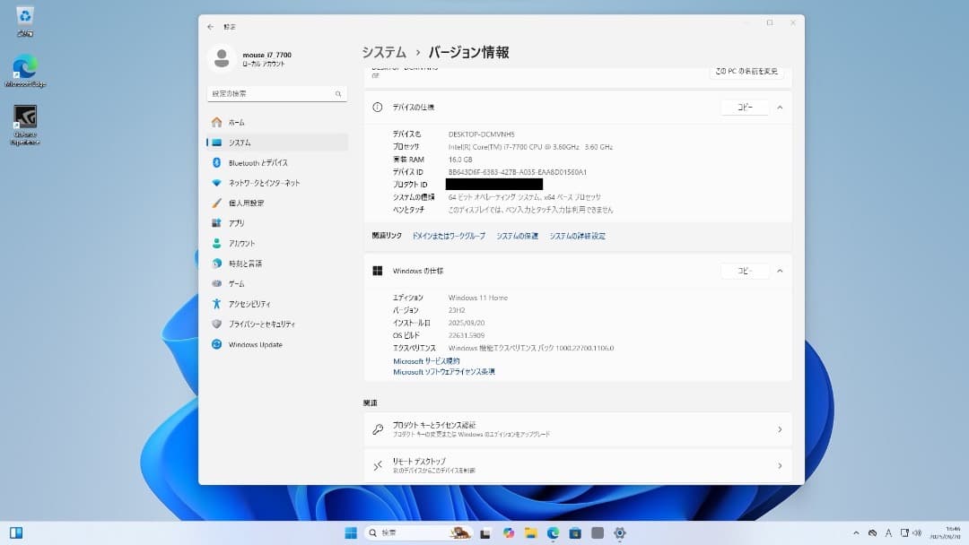Open Microsoft Store from the taskbar
Image resolution: width=969 pixels, height=545 pixels.
click(x=575, y=533)
